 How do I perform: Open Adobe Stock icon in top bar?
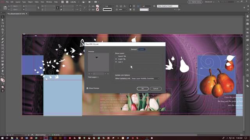(x=67, y=2)
